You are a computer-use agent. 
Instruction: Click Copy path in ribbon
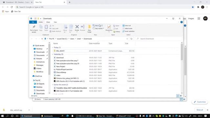(x=54, y=29)
